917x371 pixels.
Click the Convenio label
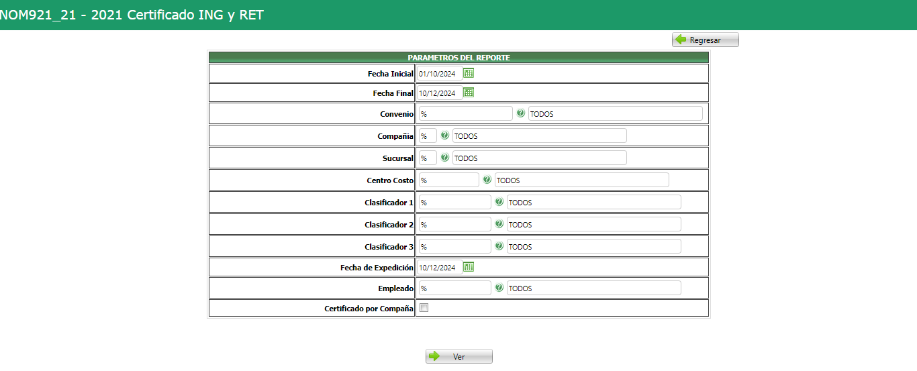tap(397, 114)
